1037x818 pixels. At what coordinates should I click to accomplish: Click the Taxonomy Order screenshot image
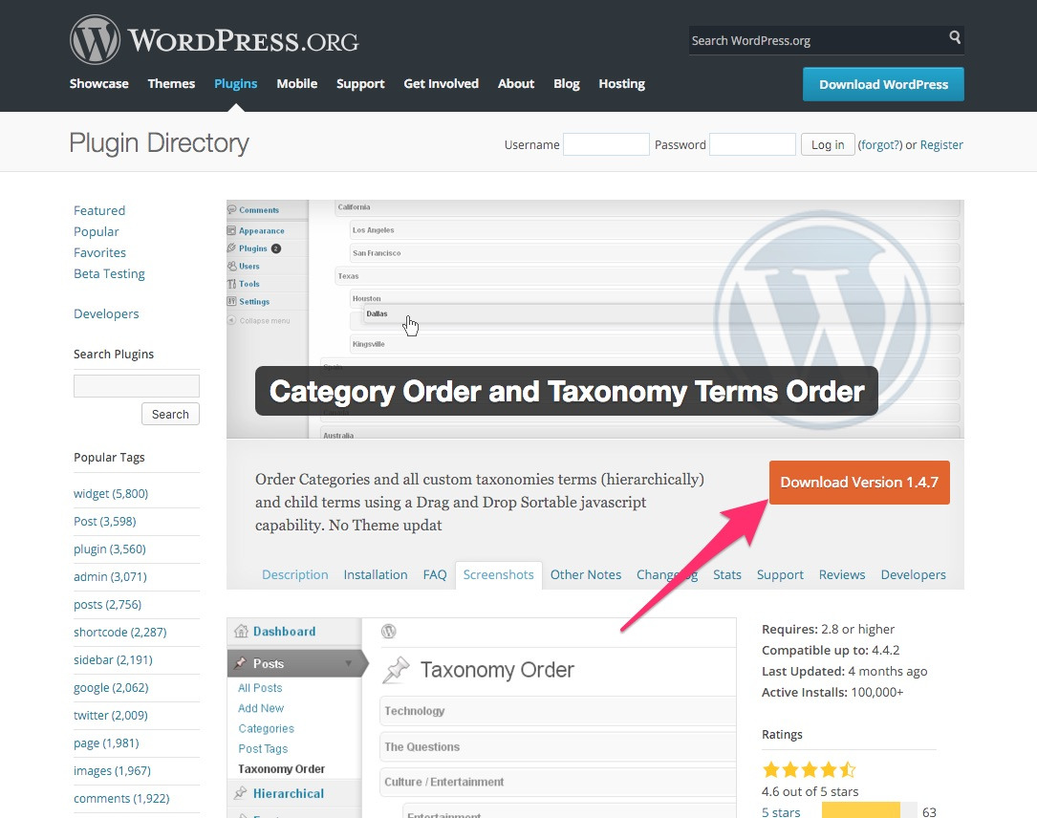tap(482, 718)
